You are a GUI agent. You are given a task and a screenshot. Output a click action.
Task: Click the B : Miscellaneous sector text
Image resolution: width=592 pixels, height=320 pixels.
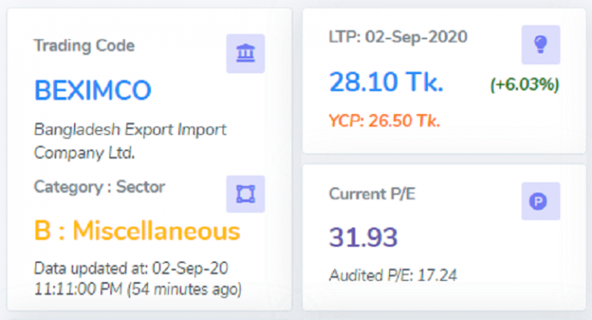tap(137, 231)
